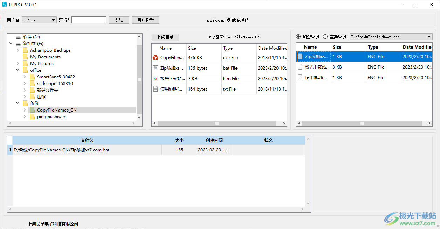Sort middle file list by Type column
Viewport: 440px width, 229px height.
[x=239, y=48]
